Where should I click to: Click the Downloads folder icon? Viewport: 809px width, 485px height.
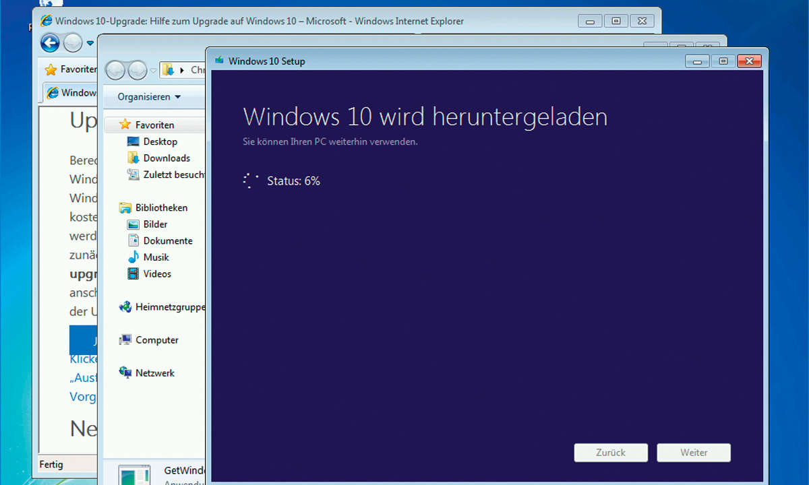pyautogui.click(x=133, y=158)
